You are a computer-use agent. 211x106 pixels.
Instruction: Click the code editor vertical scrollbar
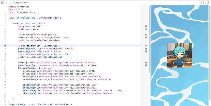point(149,39)
